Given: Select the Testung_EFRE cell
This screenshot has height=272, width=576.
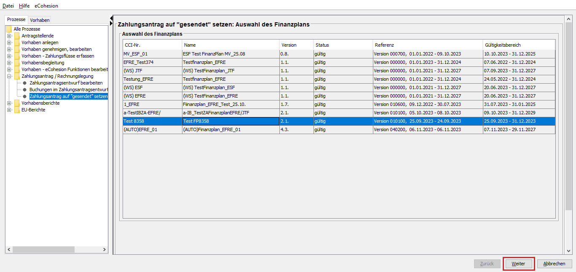Looking at the screenshot, I should click(x=153, y=79).
